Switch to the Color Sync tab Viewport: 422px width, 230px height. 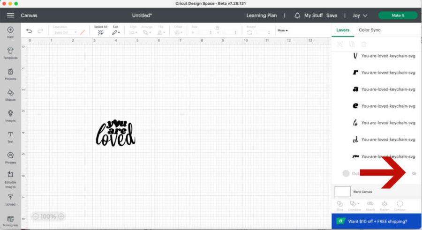369,30
